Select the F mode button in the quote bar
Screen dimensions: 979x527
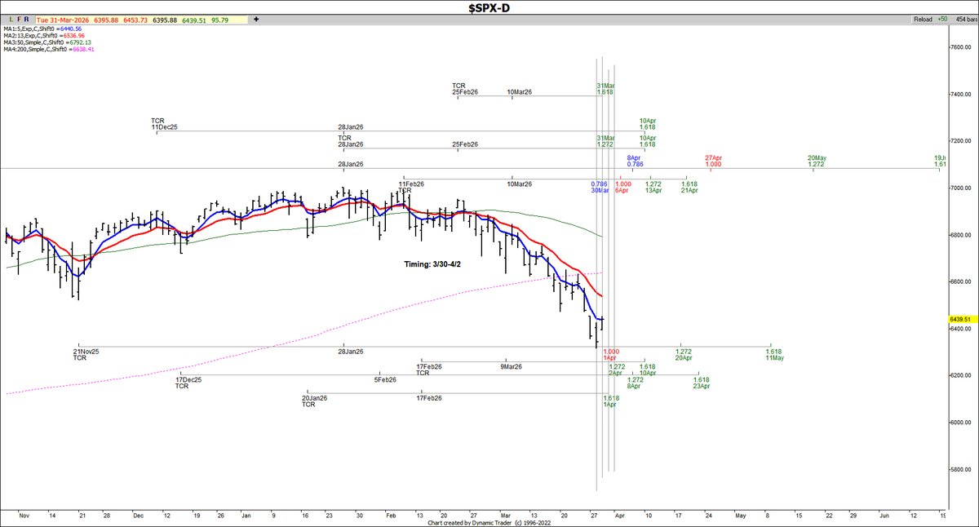pos(19,18)
